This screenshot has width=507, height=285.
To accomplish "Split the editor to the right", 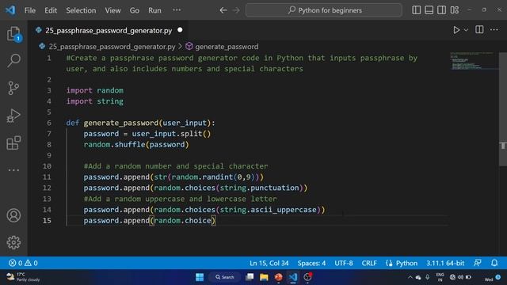I will click(479, 30).
